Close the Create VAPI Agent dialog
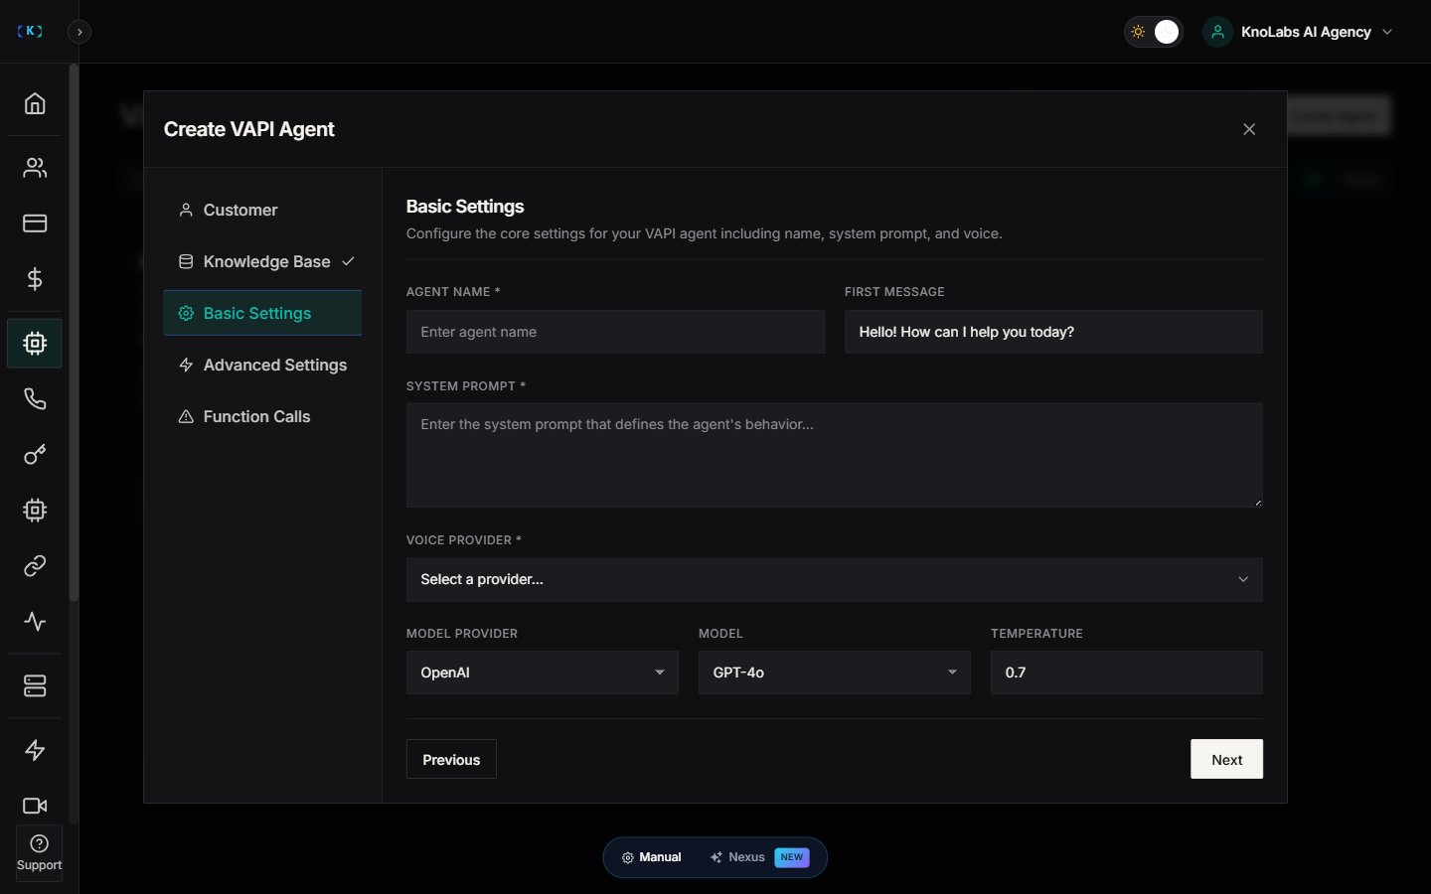The image size is (1431, 894). coord(1249,129)
